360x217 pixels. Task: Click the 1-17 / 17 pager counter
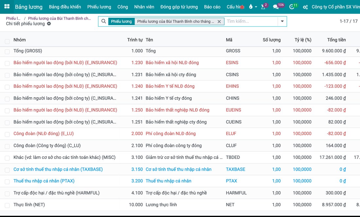tap(349, 21)
